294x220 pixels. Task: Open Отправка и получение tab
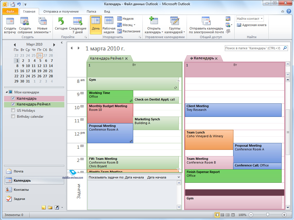click(61, 11)
